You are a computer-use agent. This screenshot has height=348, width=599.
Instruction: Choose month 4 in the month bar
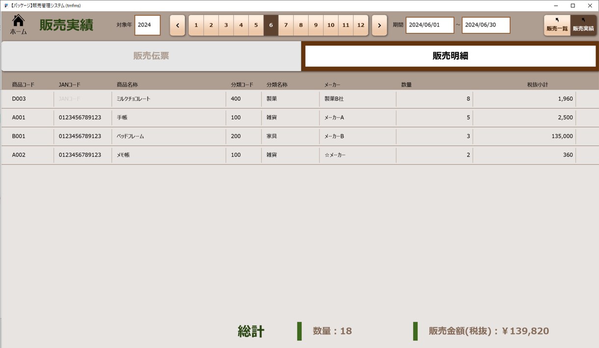click(x=241, y=26)
